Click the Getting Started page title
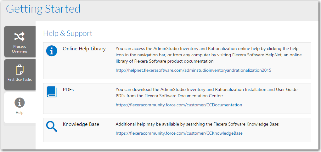This screenshot has height=152, width=321. pos(43,9)
